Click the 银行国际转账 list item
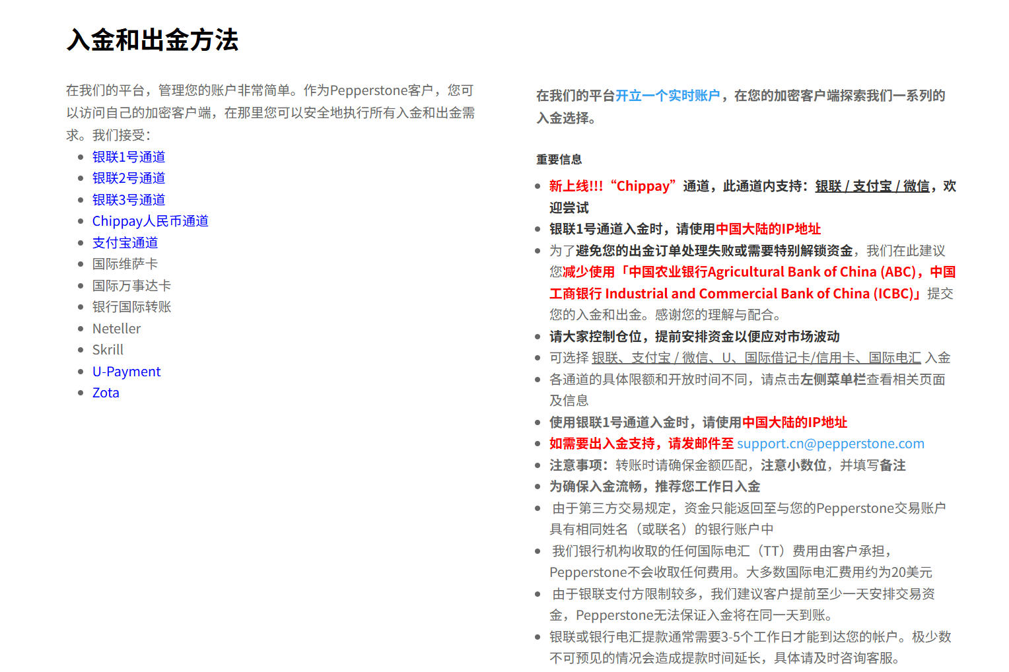Screen dimensions: 1009x672 pos(131,307)
